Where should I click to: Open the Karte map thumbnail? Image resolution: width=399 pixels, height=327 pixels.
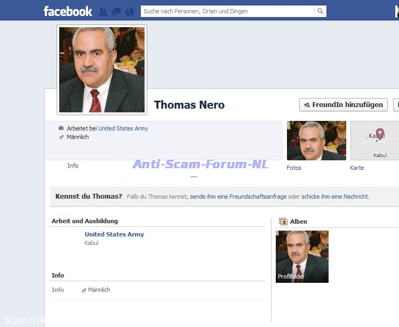click(x=375, y=141)
